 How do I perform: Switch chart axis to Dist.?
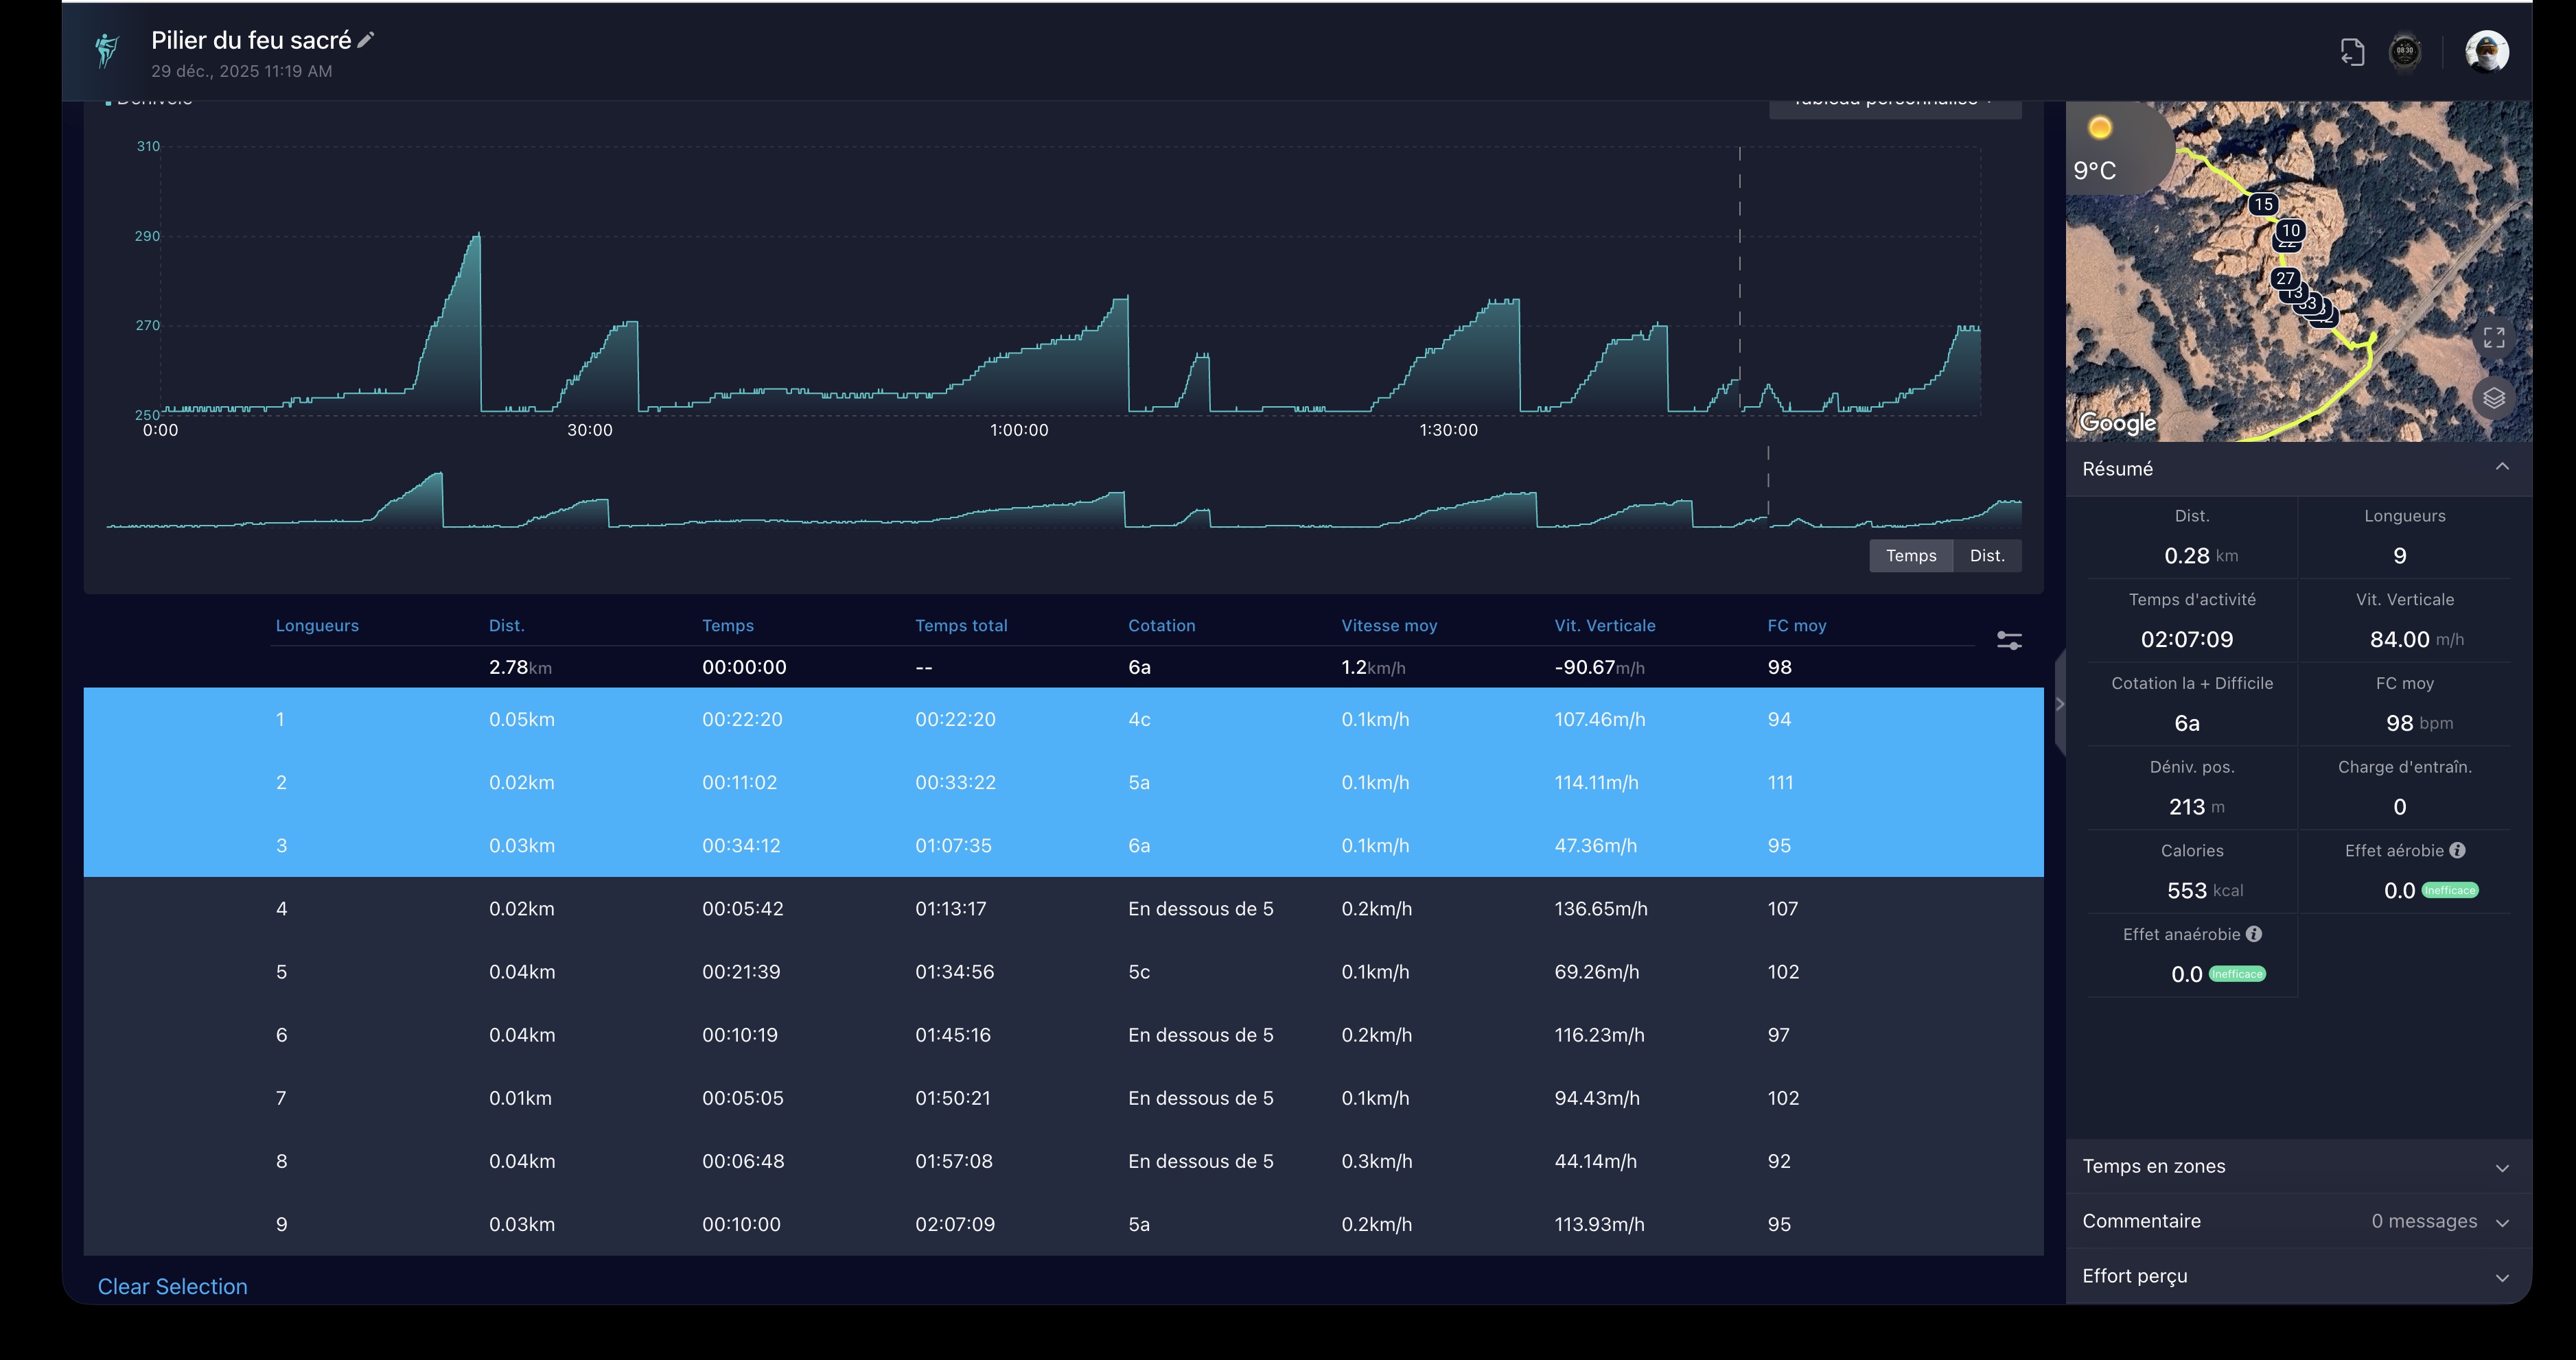tap(1987, 556)
